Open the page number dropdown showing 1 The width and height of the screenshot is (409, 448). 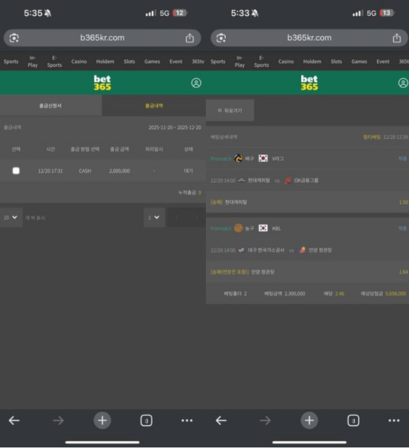click(x=154, y=218)
